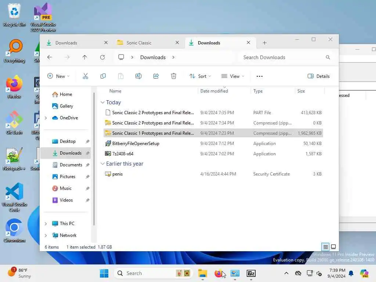
Task: Open Videos in navigation pane
Action: 66,200
